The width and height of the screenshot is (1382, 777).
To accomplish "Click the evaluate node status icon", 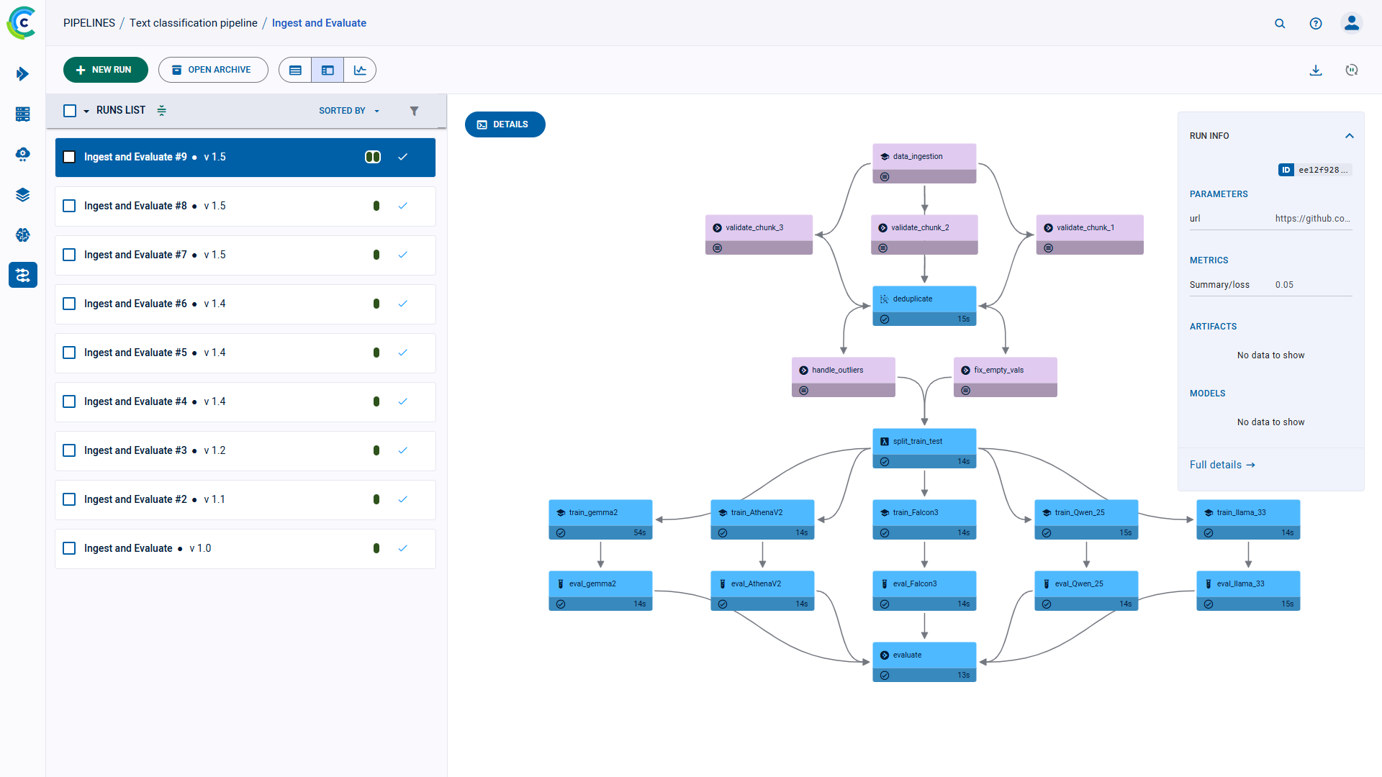I will (x=885, y=675).
